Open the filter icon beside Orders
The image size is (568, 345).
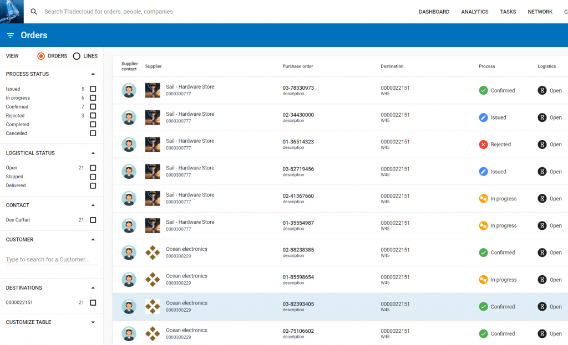click(x=11, y=35)
